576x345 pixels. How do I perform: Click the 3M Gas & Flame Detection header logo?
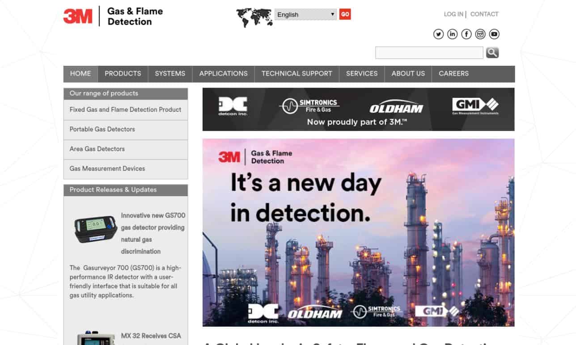(x=113, y=16)
